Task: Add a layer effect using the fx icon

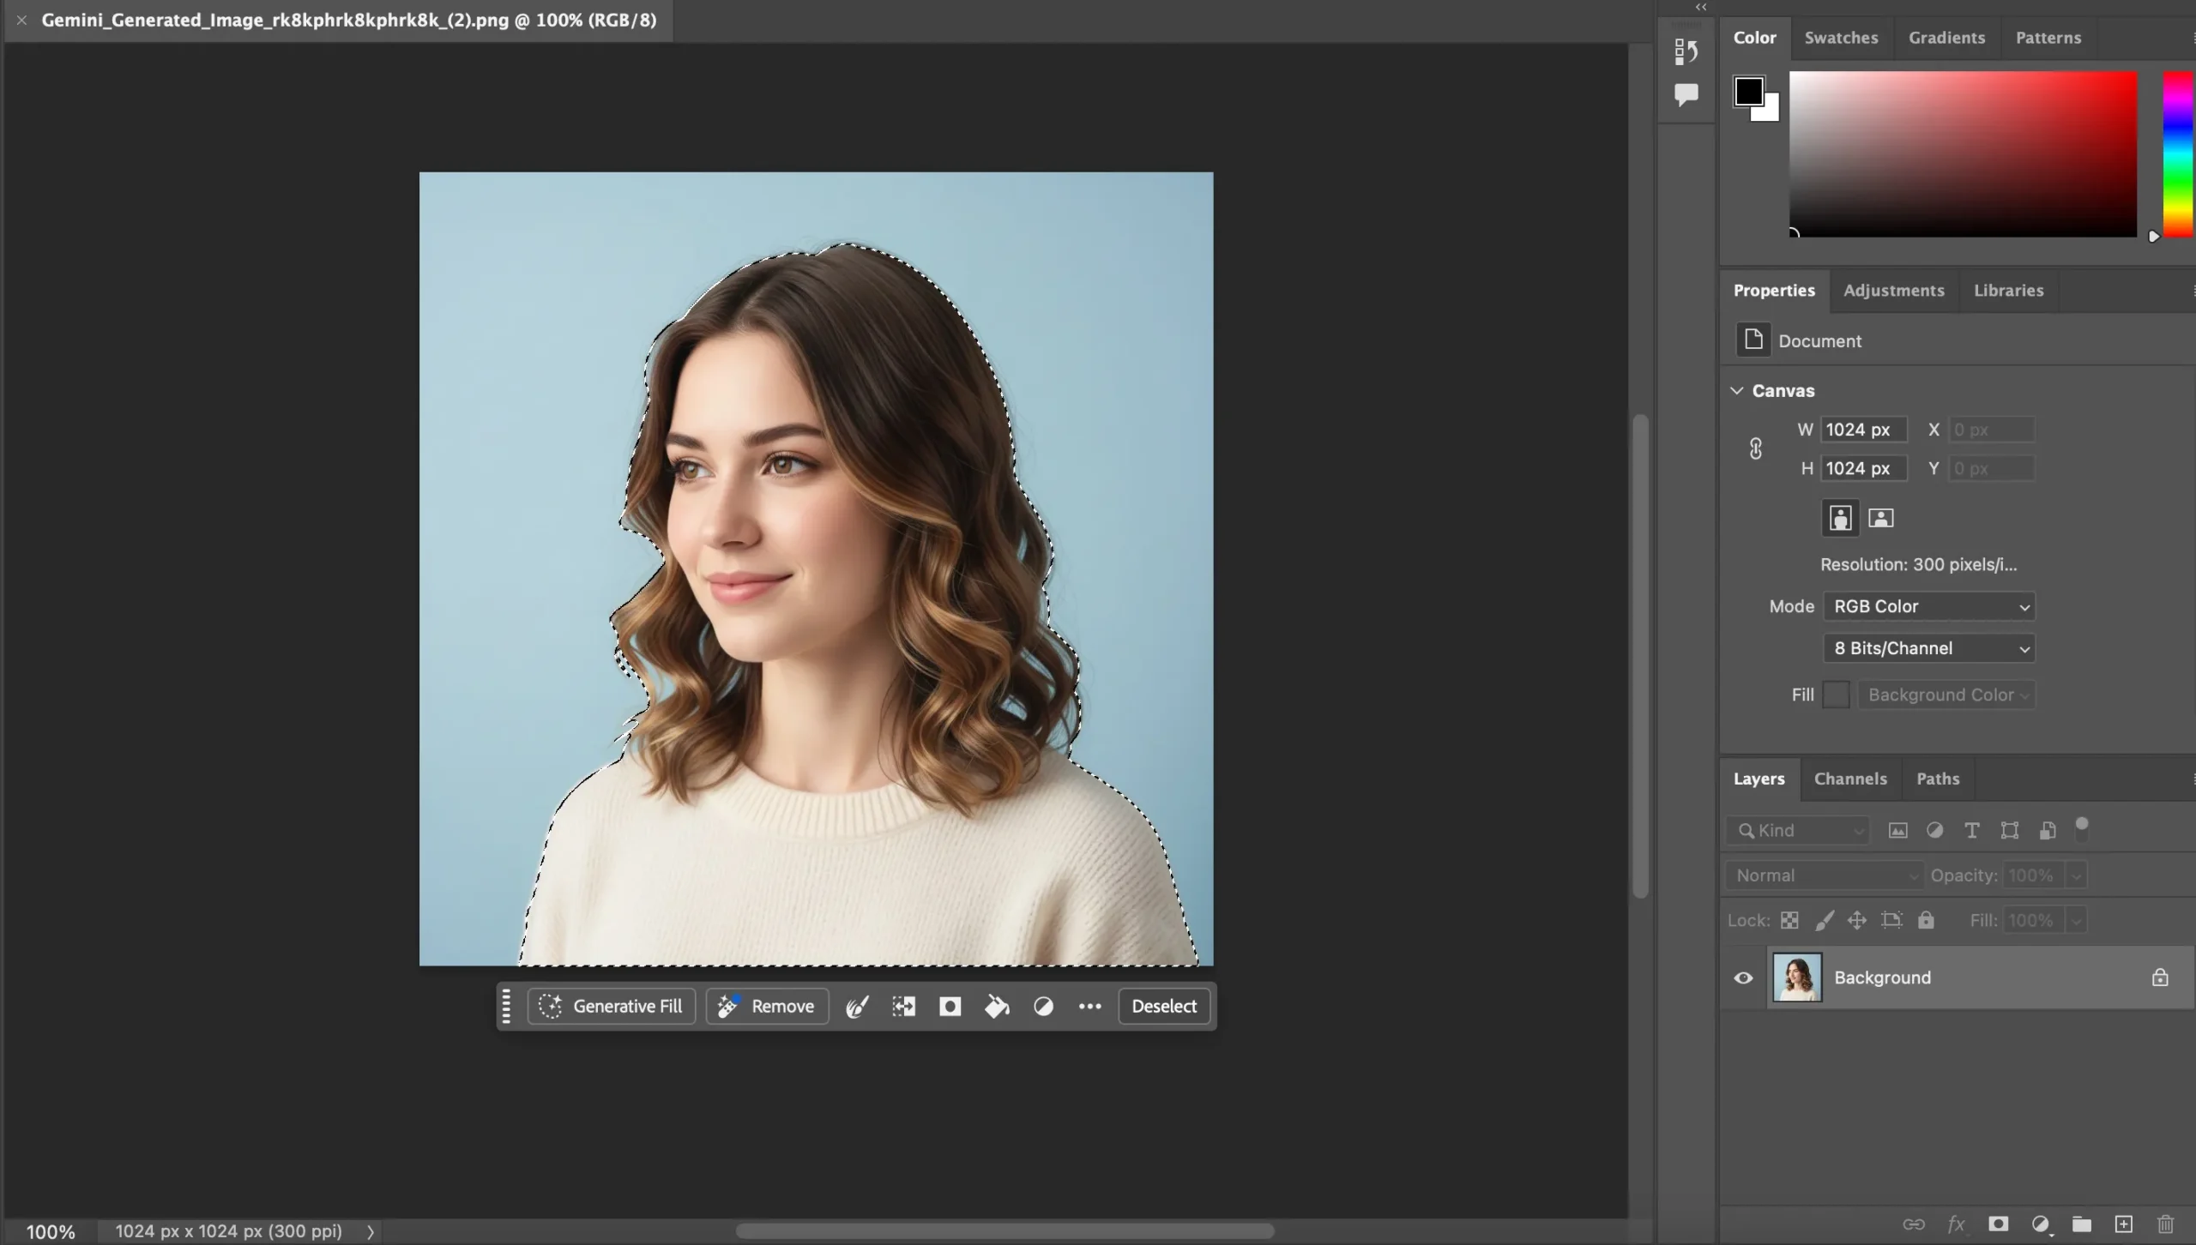Action: (x=1957, y=1224)
